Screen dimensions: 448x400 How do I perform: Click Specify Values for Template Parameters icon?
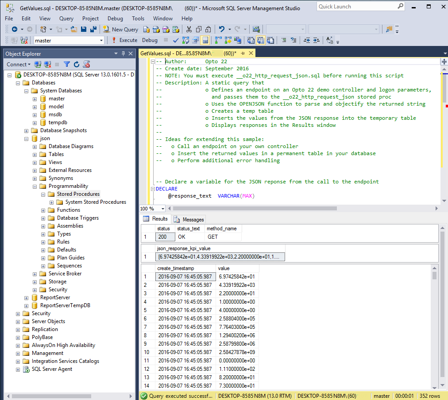(329, 41)
